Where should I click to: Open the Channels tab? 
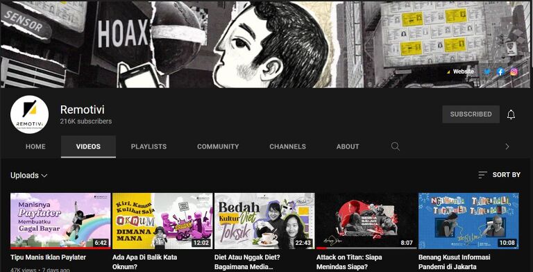tap(287, 146)
